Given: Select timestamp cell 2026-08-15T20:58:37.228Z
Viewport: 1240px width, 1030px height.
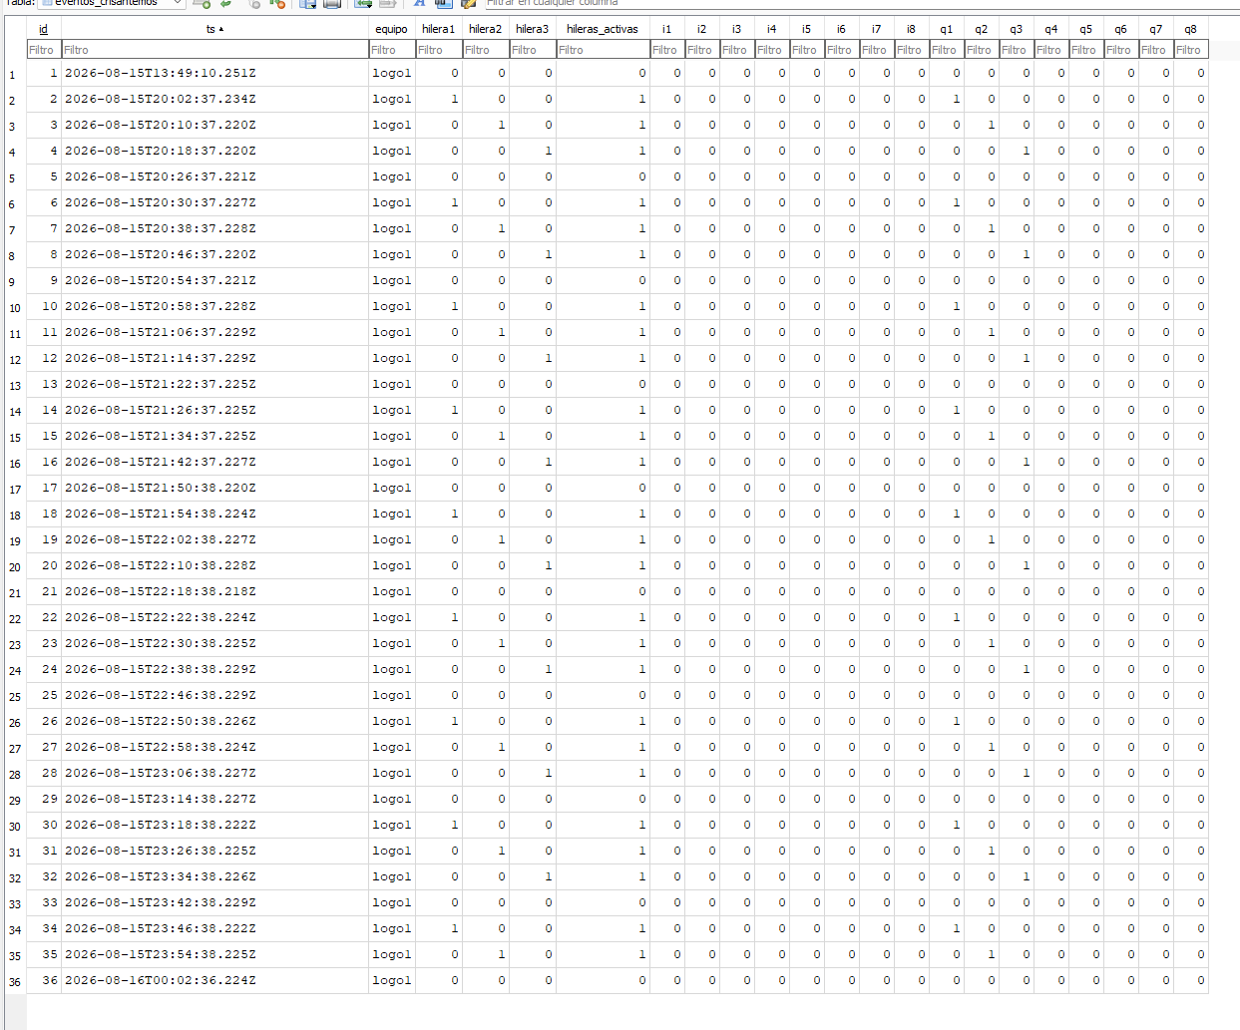Looking at the screenshot, I should click(x=214, y=306).
